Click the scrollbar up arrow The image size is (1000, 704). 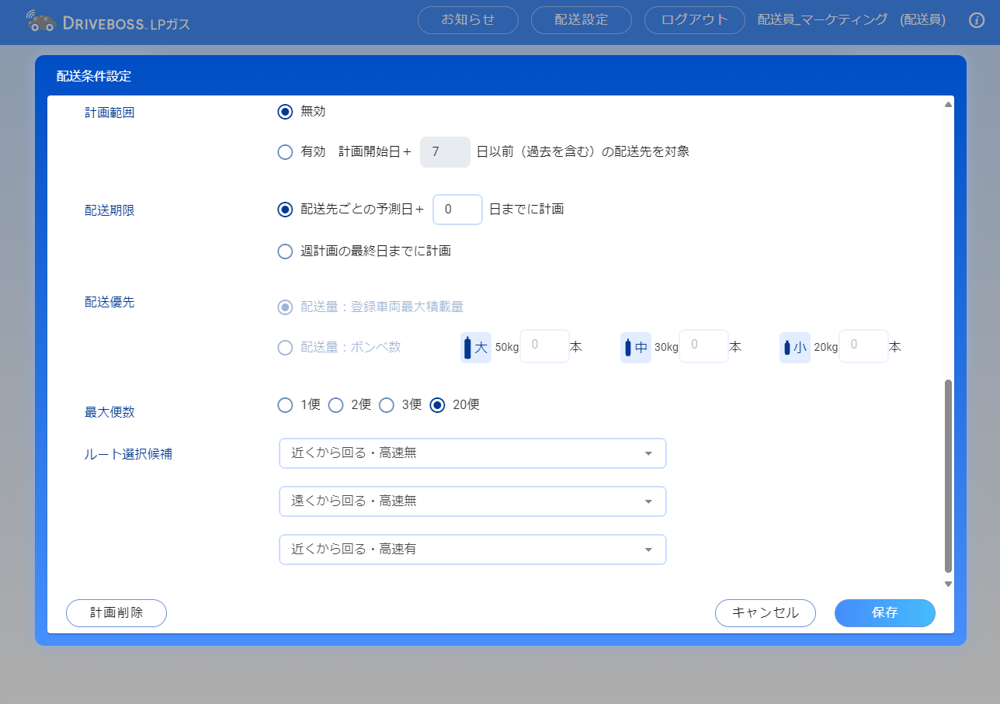point(948,104)
